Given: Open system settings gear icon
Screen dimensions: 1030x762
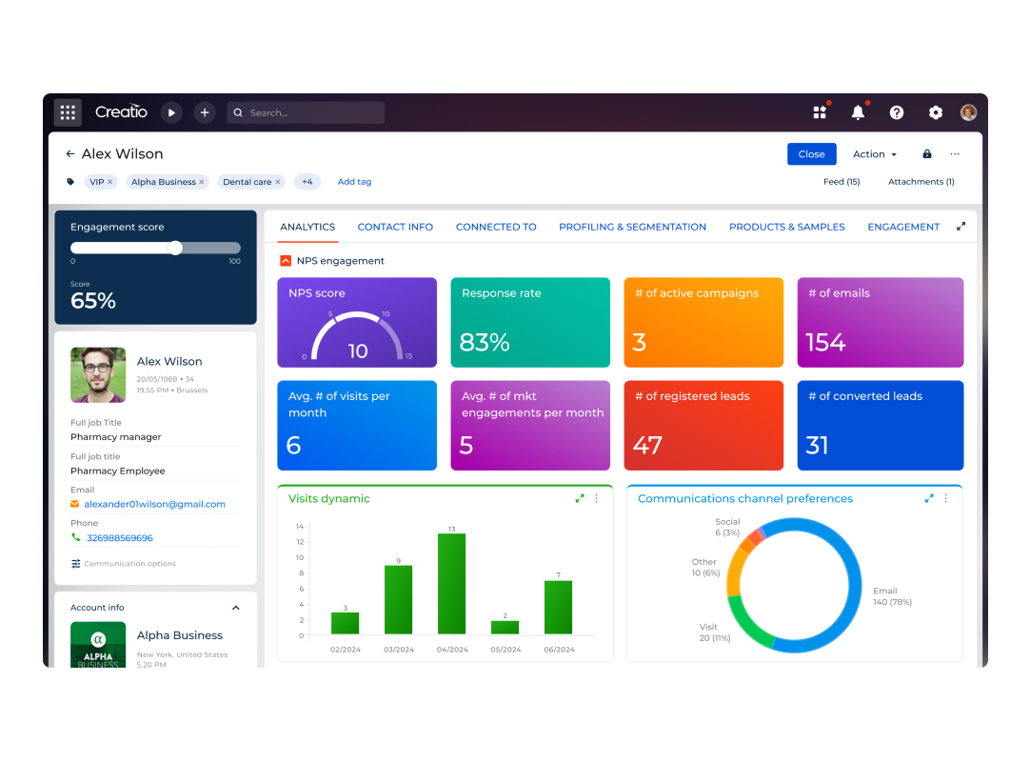Looking at the screenshot, I should coord(936,112).
